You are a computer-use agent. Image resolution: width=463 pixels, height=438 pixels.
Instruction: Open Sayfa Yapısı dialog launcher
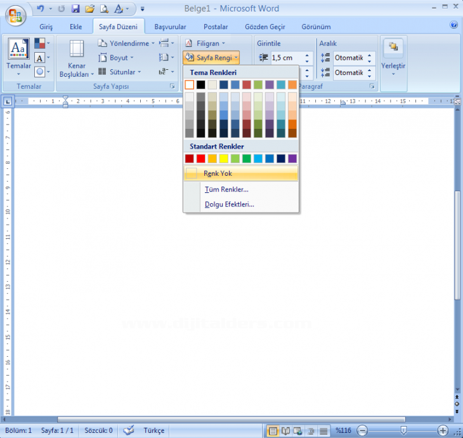pos(172,86)
